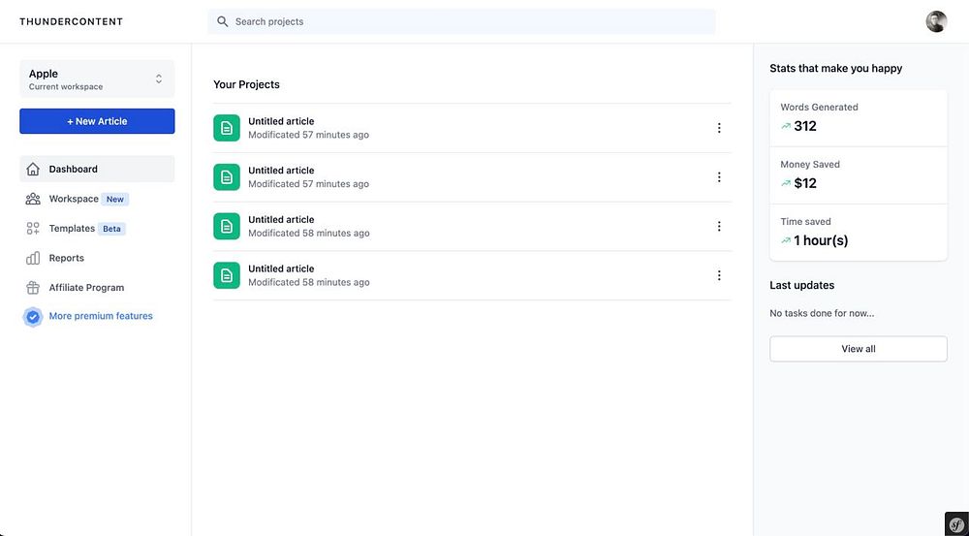Click the Money Saved trend arrow icon
The image size is (969, 536).
coord(786,183)
